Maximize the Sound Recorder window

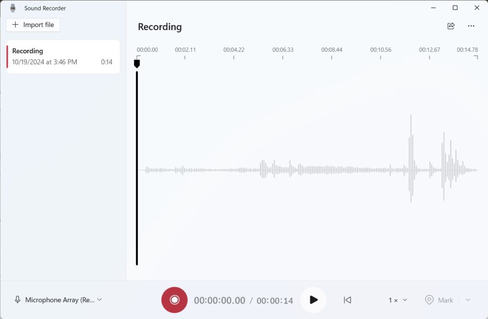455,8
